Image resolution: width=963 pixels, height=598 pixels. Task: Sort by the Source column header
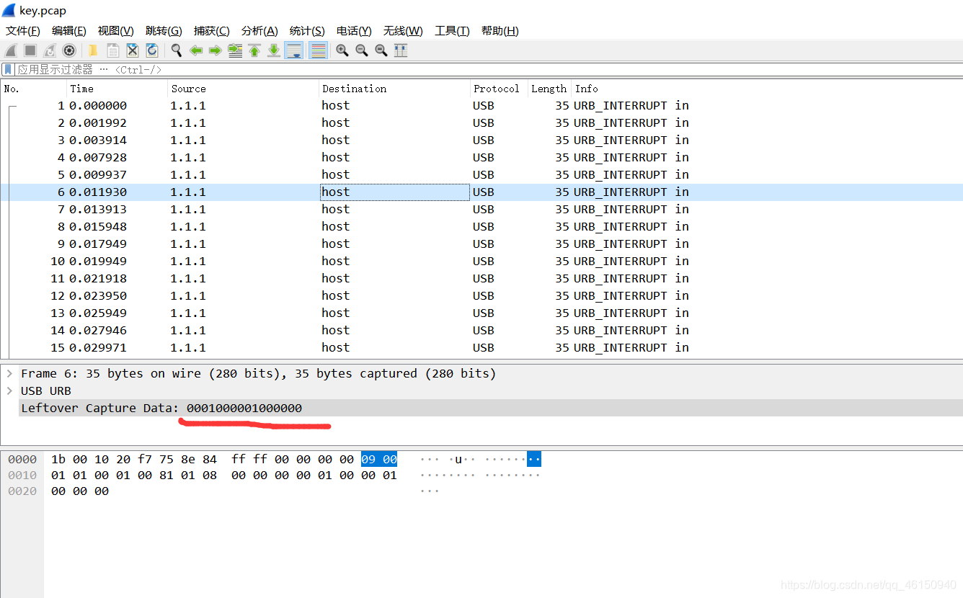(243, 89)
